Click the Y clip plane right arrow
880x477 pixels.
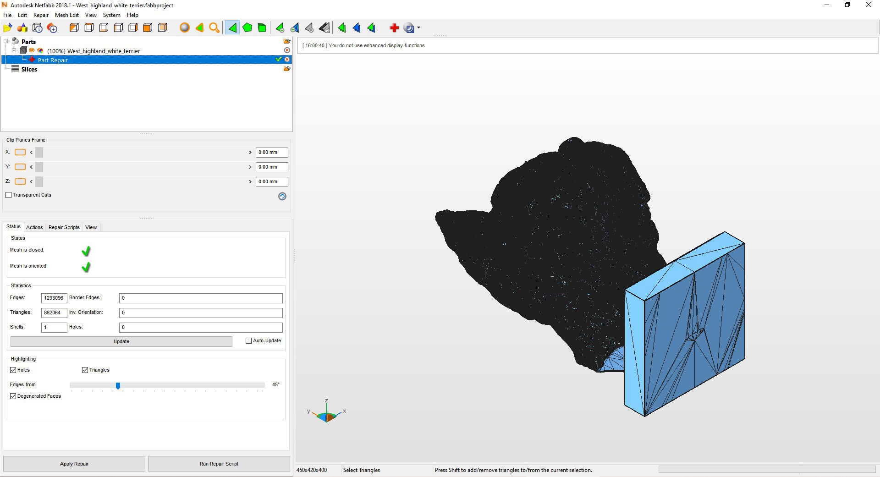pyautogui.click(x=250, y=167)
